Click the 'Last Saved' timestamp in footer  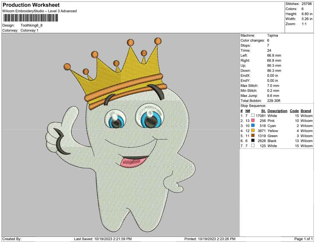103,239
